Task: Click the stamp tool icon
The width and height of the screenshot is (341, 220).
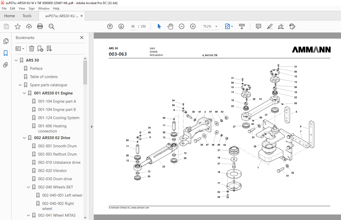Action: point(292,26)
